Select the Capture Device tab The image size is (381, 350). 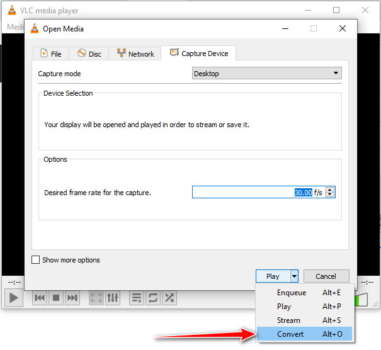pyautogui.click(x=198, y=53)
